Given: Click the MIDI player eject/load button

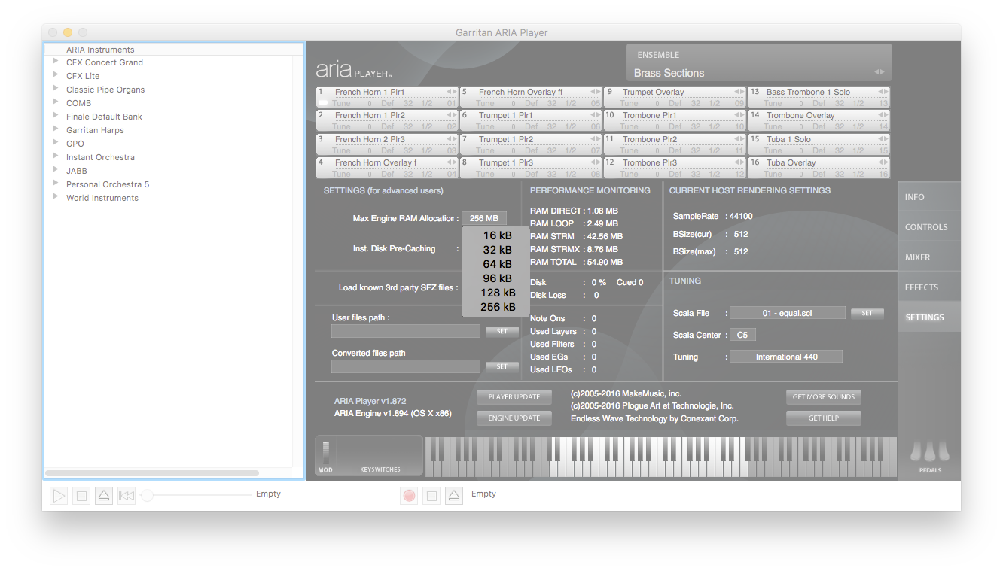Looking at the screenshot, I should (x=104, y=496).
